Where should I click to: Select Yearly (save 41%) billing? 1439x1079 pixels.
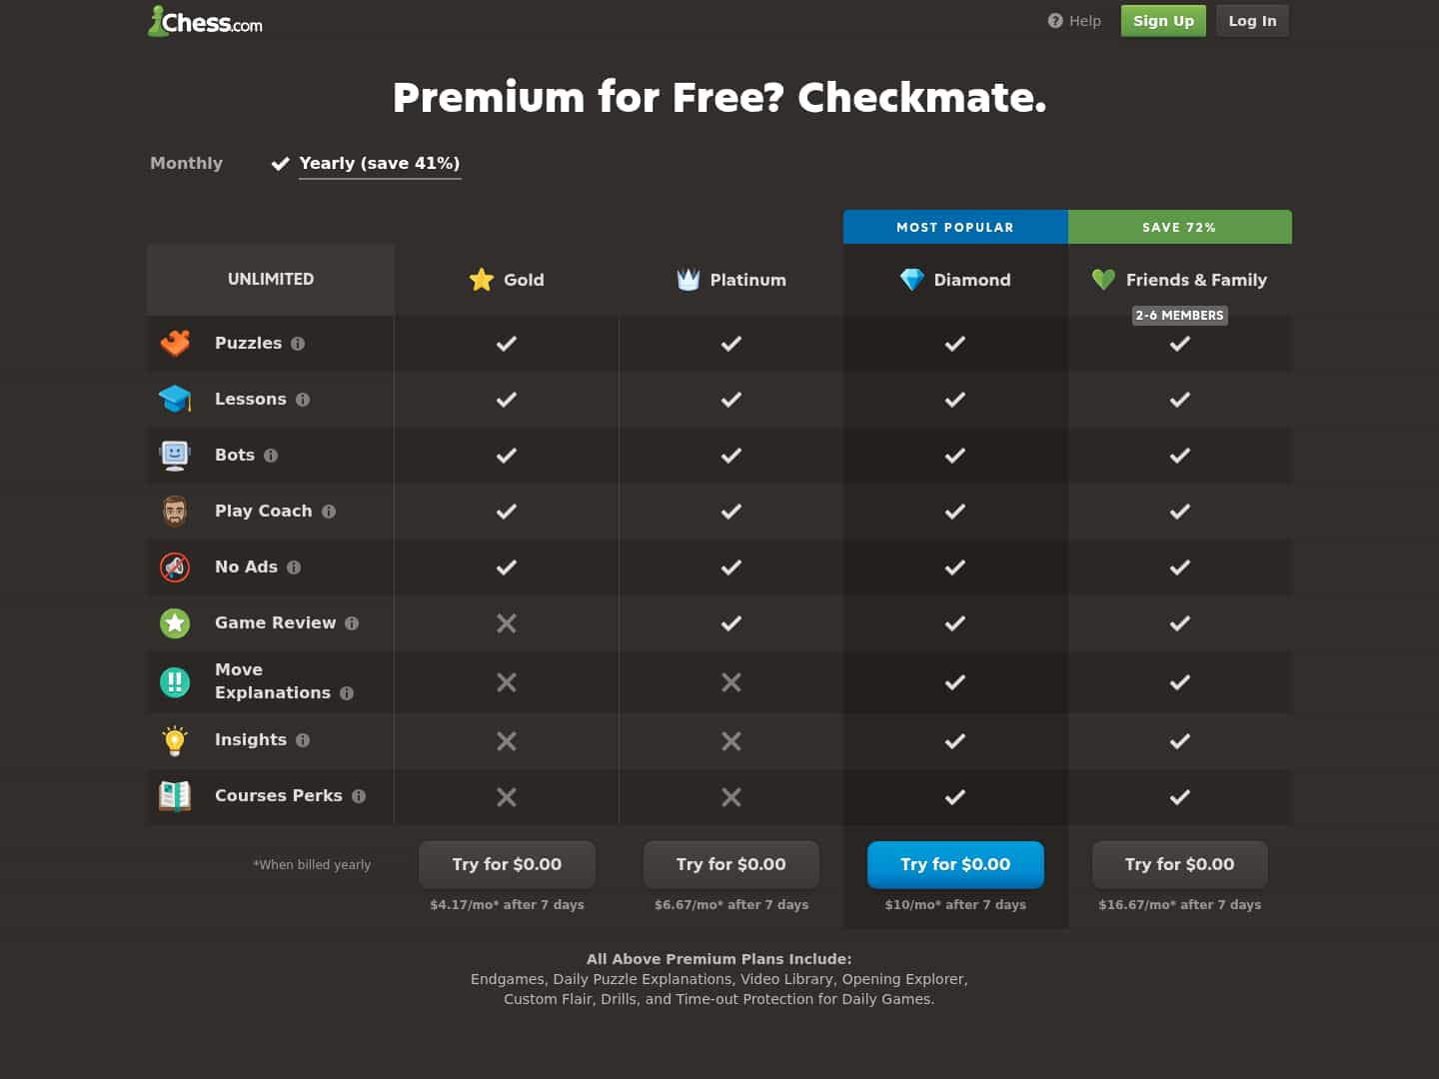tap(379, 163)
